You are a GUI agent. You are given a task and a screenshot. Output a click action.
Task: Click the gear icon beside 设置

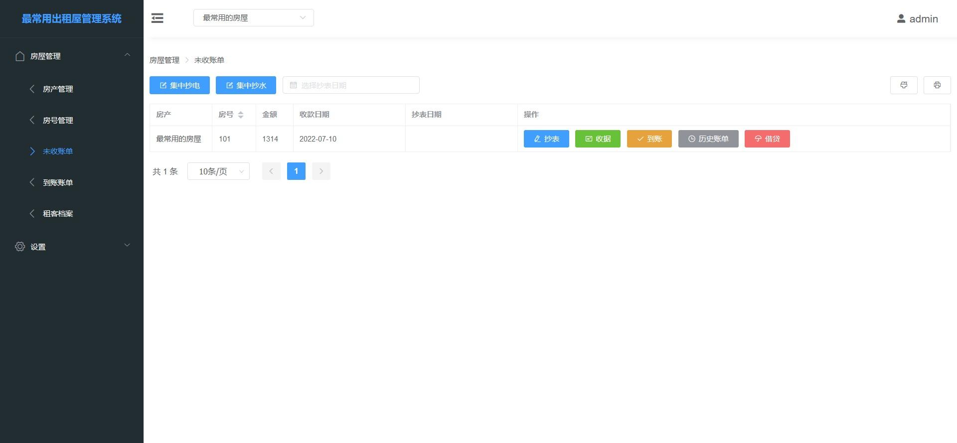[20, 246]
